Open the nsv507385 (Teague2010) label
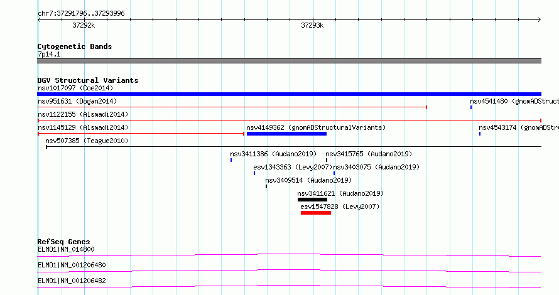 click(x=87, y=141)
